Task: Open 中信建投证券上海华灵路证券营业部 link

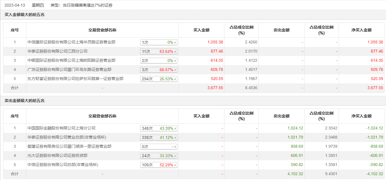Action: click(x=71, y=42)
